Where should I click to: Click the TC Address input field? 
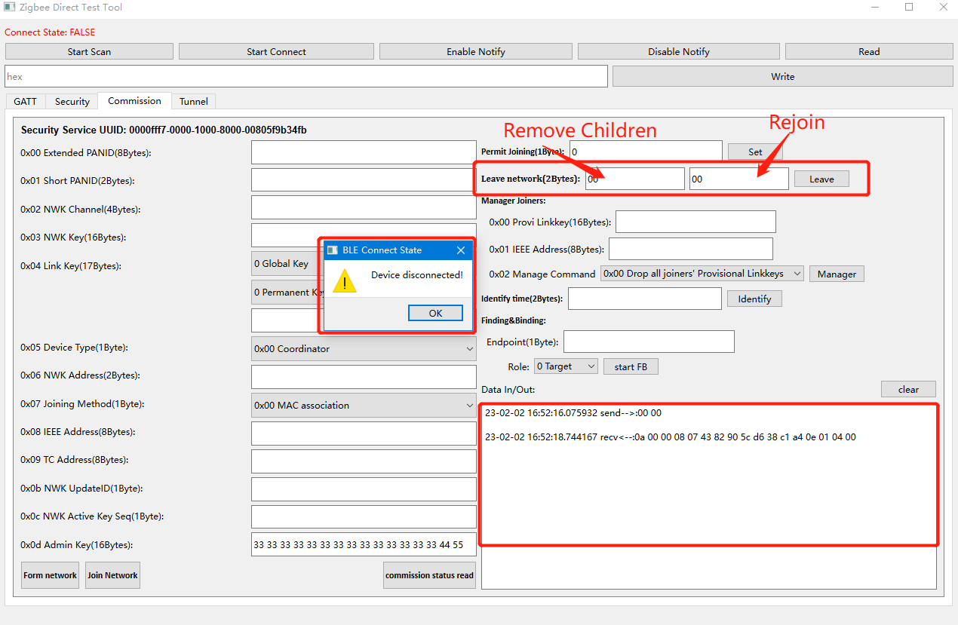pos(364,461)
